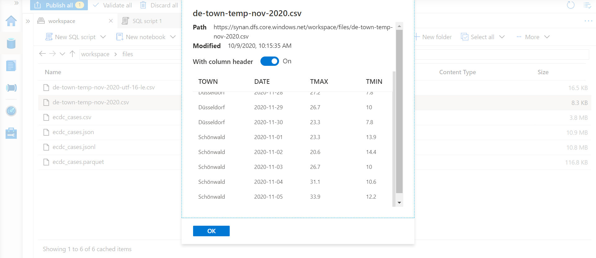
Task: Expand the collapsed left pane with double chevron
Action: pos(28,21)
